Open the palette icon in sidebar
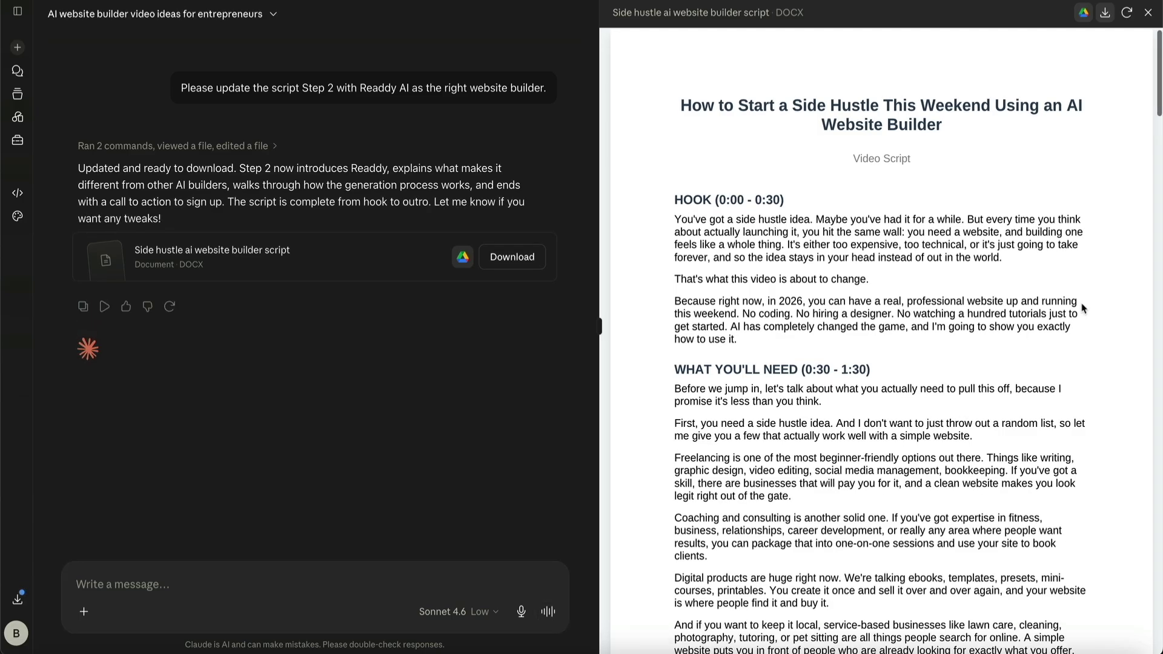 [x=18, y=216]
